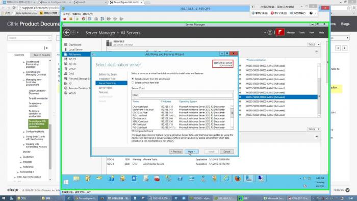Expand XenDesktop 4 tree node
Viewport: 357px width, 201px height.
coord(18,172)
